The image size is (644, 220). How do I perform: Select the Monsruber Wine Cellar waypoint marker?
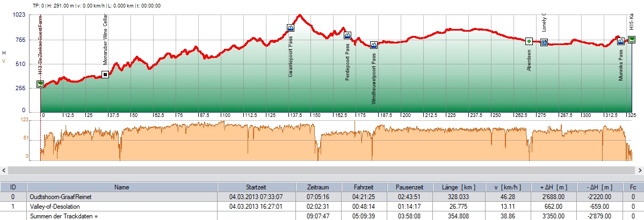point(105,75)
